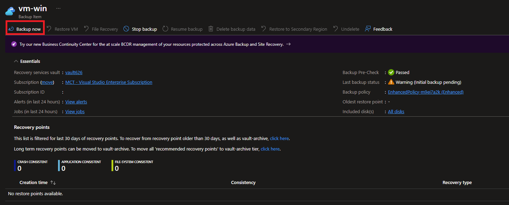
Task: Click the Application Consistent count
Action: tap(64, 168)
